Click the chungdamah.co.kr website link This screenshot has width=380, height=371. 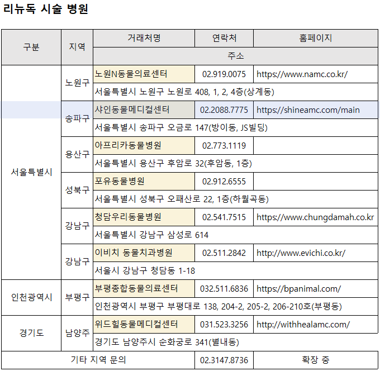315,217
